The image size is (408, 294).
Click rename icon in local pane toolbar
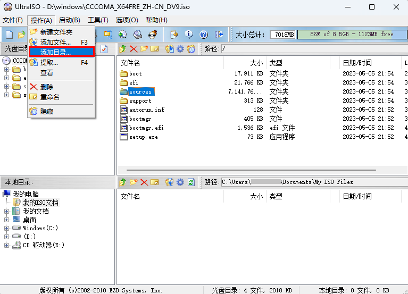pos(155,182)
